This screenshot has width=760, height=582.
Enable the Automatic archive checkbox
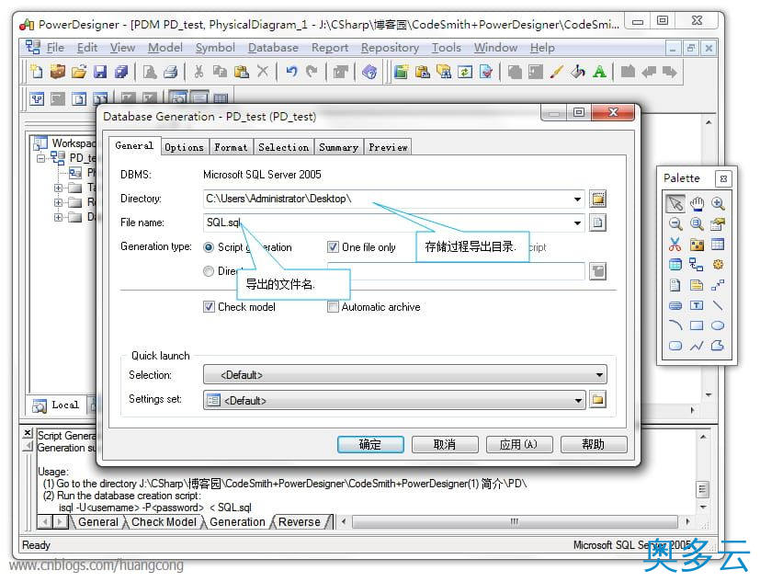(333, 307)
